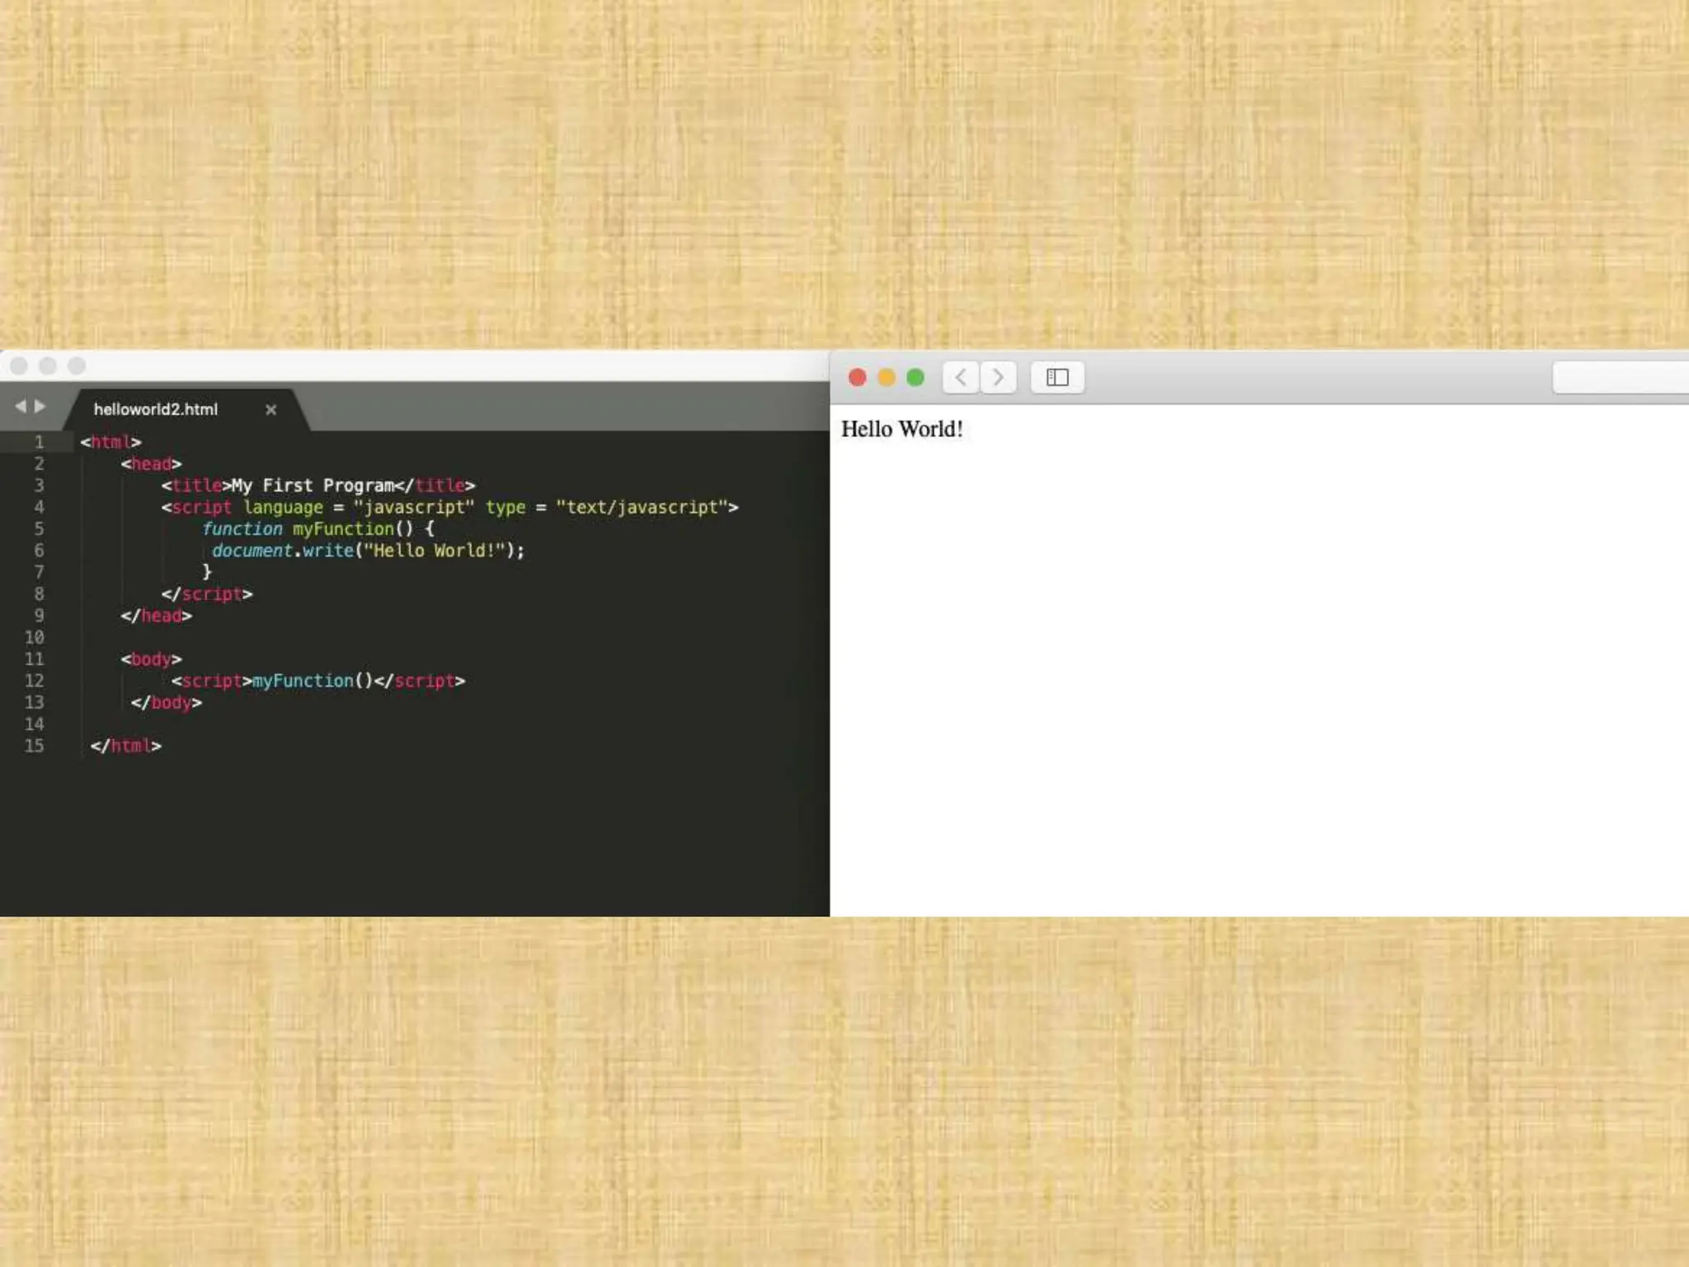Click line number 1 in the gutter
The height and width of the screenshot is (1267, 1689).
[x=38, y=442]
